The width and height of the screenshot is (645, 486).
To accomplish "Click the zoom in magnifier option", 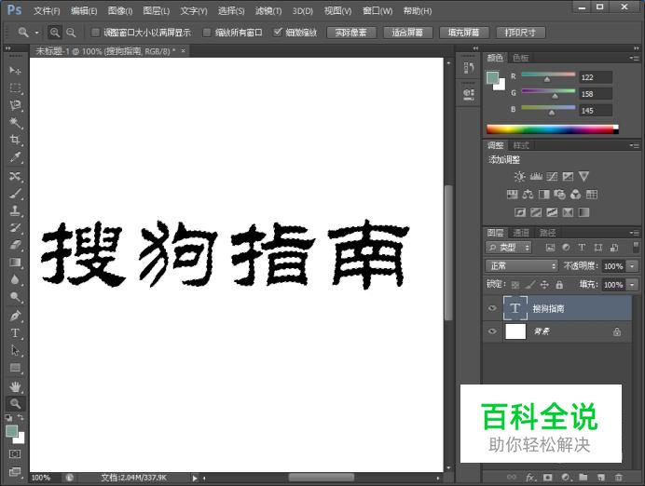I will tap(54, 33).
